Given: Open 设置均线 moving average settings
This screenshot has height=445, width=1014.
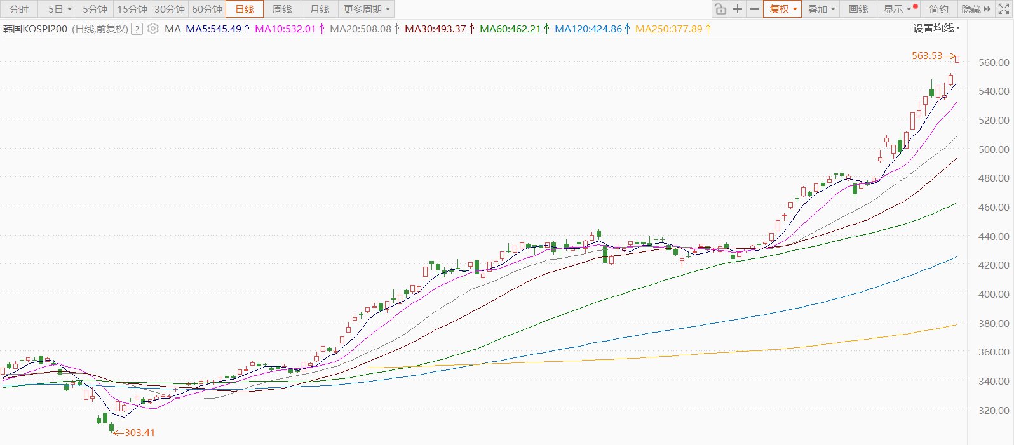Looking at the screenshot, I should point(936,29).
